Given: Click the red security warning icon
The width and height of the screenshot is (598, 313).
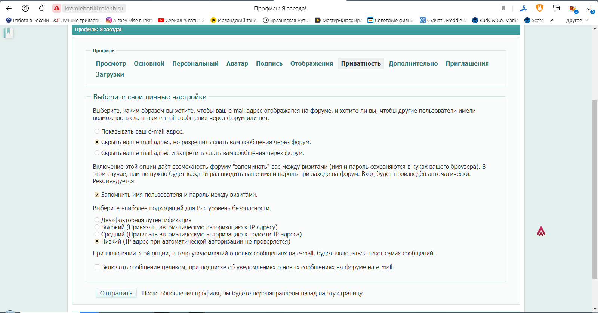Looking at the screenshot, I should point(57,8).
